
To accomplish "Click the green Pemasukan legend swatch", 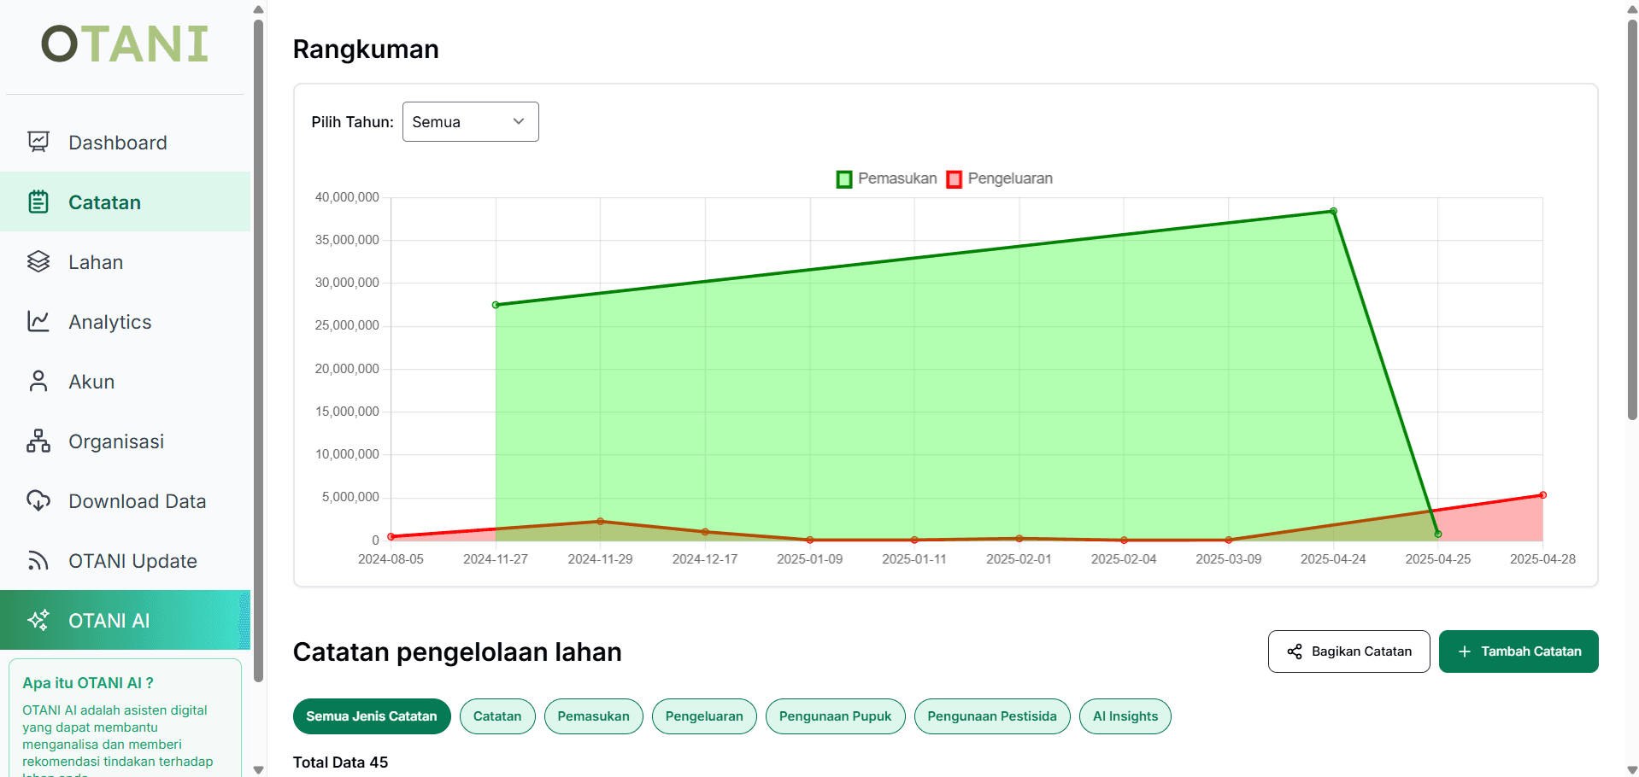I will (x=843, y=178).
